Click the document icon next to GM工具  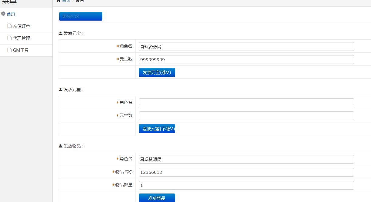(x=10, y=50)
